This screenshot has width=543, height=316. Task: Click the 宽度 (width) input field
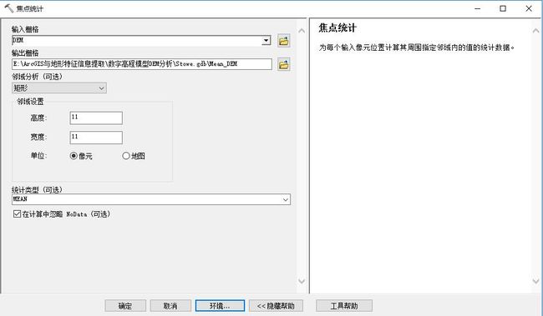(x=96, y=138)
